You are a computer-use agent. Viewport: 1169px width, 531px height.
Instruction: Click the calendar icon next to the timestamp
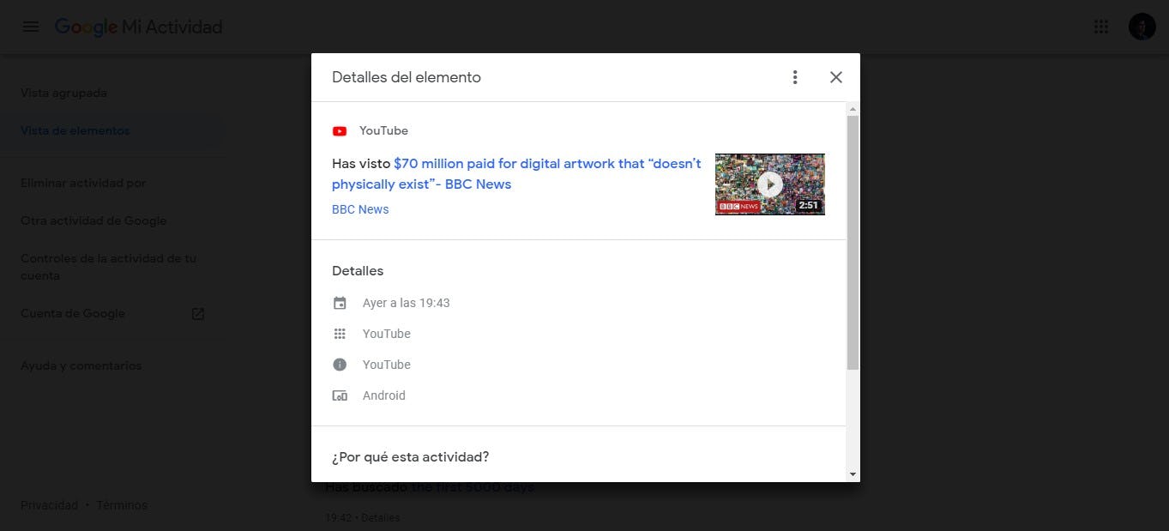(340, 303)
